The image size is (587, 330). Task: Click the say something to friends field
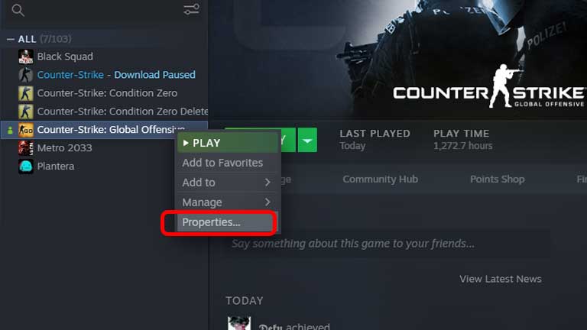(x=388, y=244)
